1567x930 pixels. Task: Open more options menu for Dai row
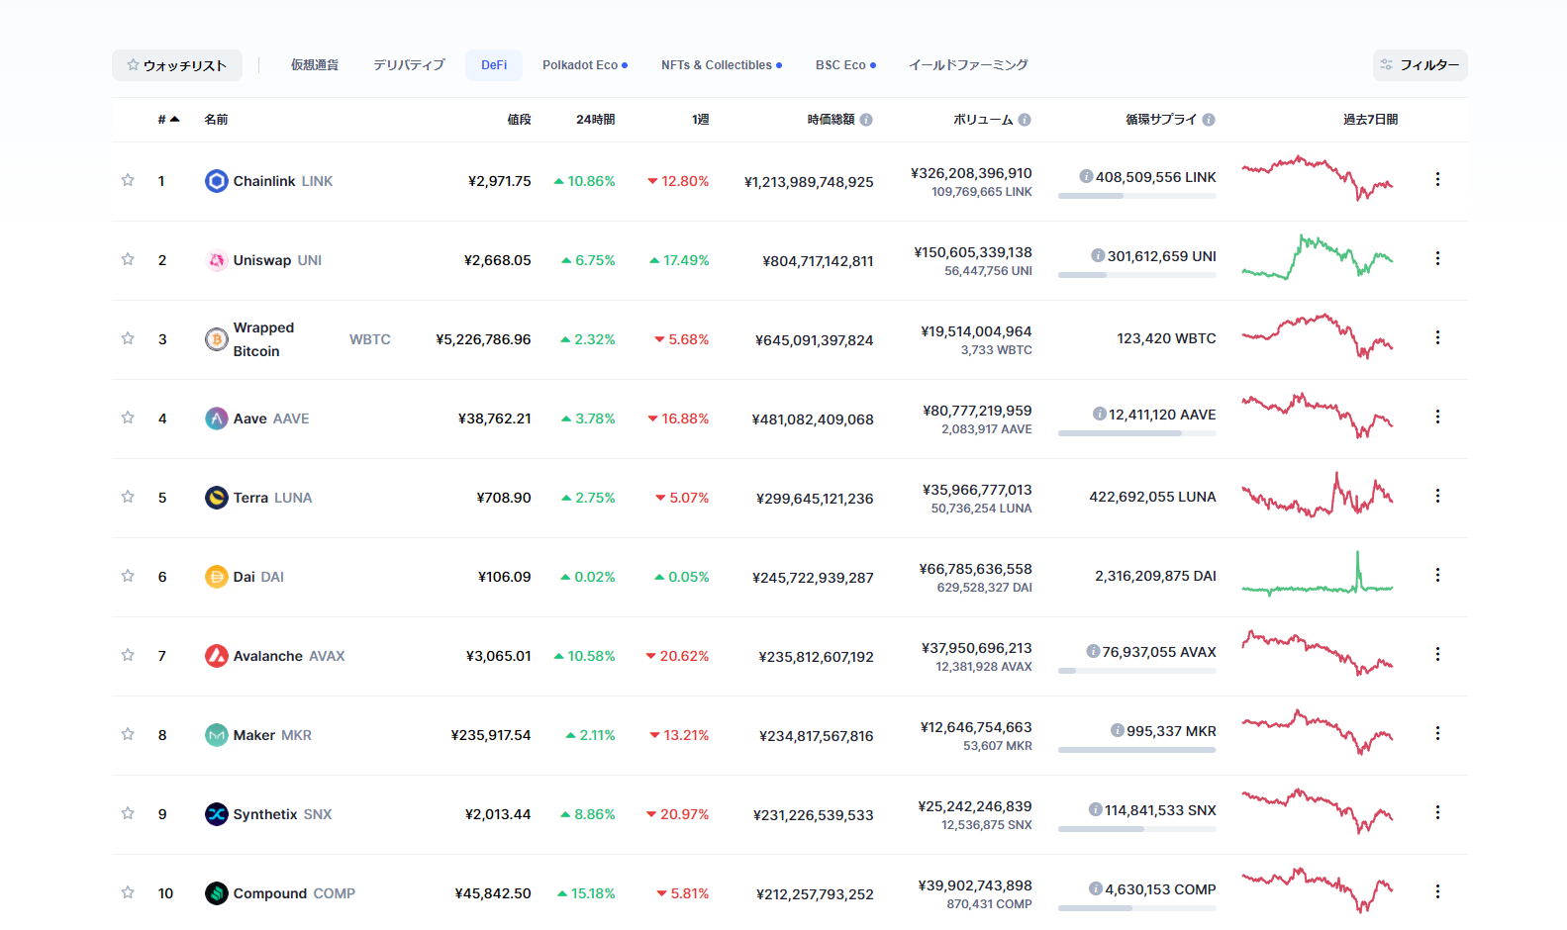1437,575
